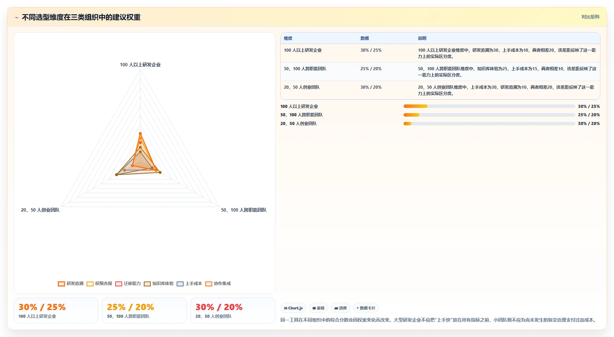Click table data value 25% / 20%
This screenshot has width=614, height=337.
pos(371,69)
